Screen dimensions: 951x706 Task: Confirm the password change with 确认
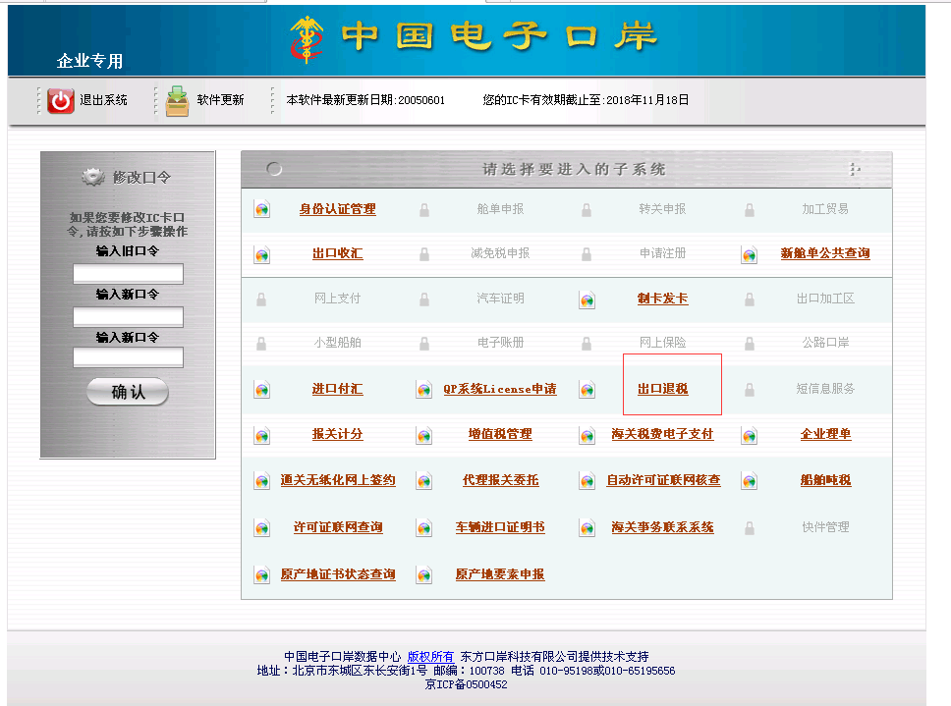pyautogui.click(x=128, y=392)
